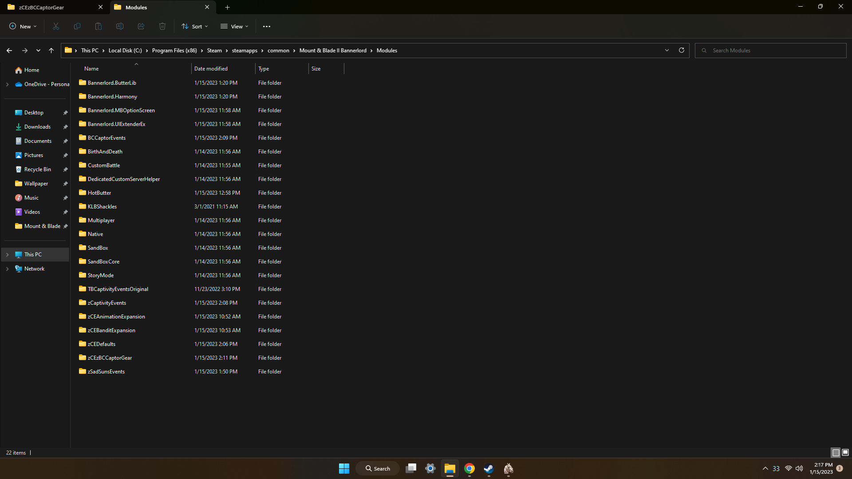Go forward with the forward arrow

(25, 51)
